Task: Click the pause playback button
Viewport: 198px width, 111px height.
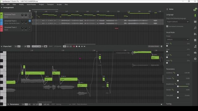Action: [x=74, y=47]
